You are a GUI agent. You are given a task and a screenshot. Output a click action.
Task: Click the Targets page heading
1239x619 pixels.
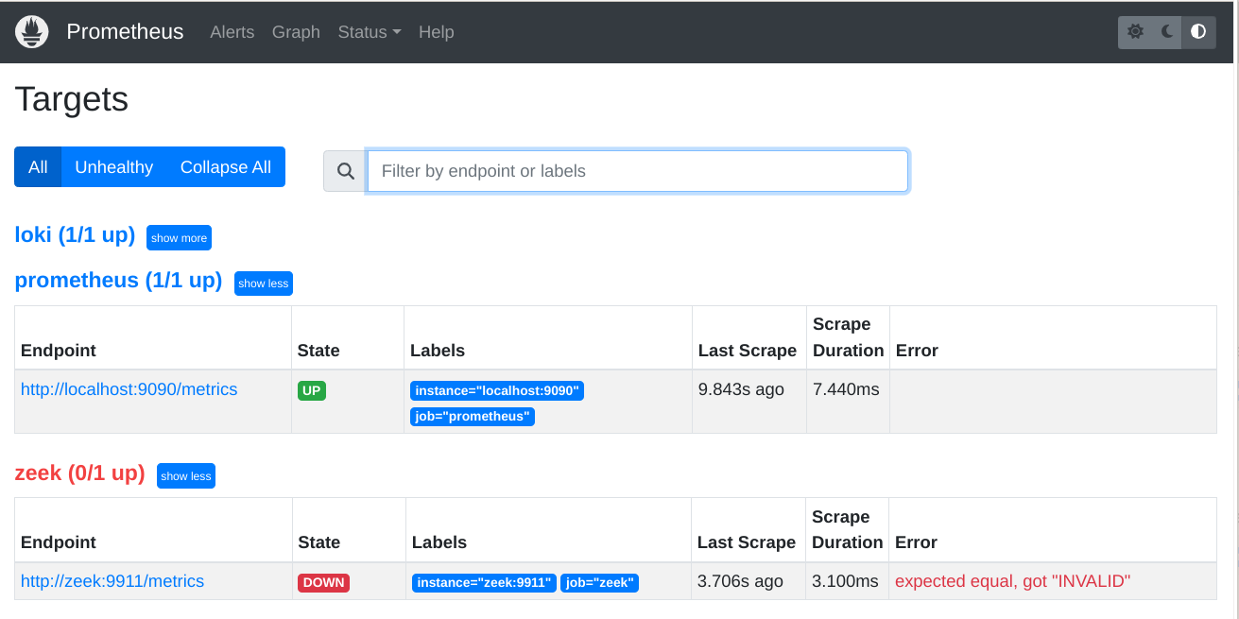(x=72, y=99)
